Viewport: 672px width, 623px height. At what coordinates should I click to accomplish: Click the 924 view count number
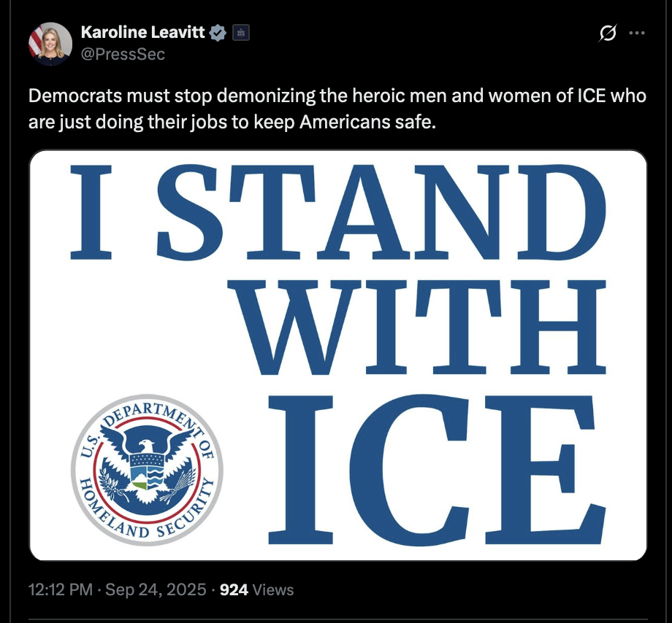click(x=234, y=589)
